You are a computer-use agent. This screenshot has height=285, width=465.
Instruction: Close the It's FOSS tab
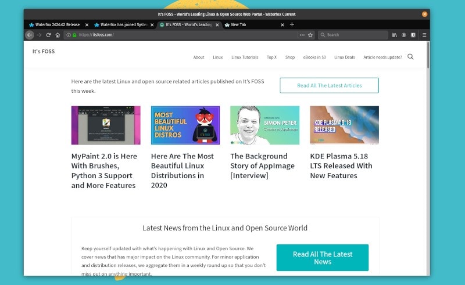click(217, 25)
